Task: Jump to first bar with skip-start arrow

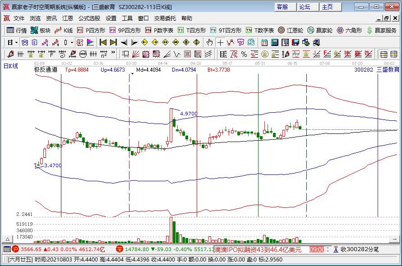Action: pyautogui.click(x=103, y=42)
